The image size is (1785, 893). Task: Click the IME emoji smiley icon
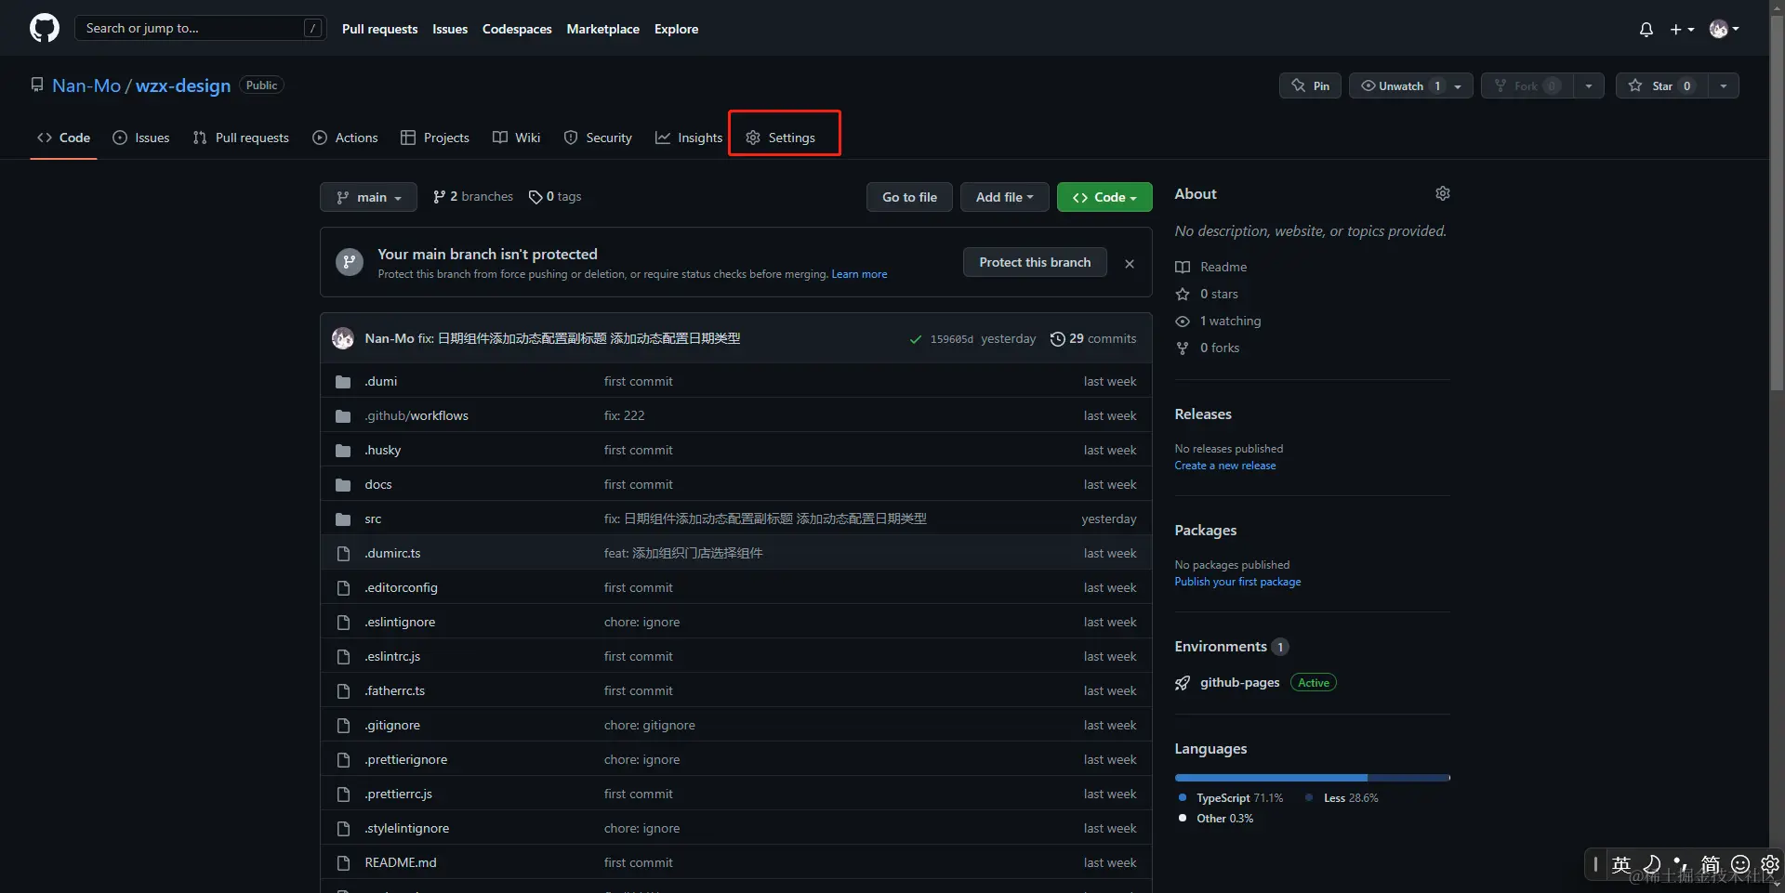click(x=1740, y=864)
